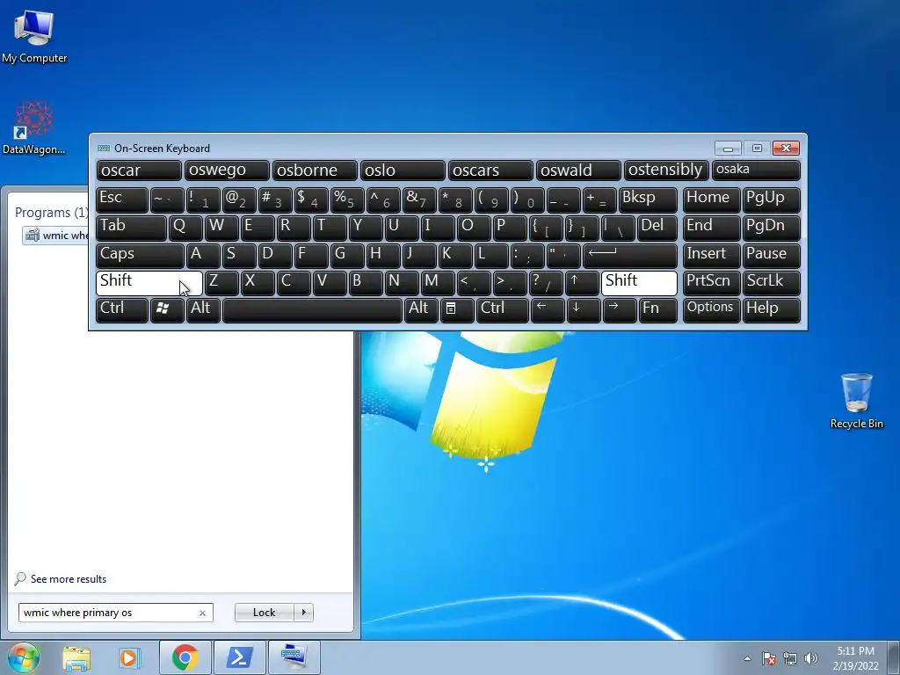The width and height of the screenshot is (900, 675).
Task: Tap the PrtScn key
Action: (711, 282)
